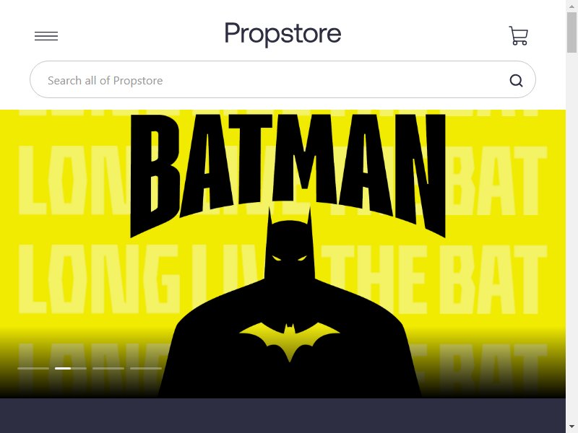Click the scrollbar down arrow

[571, 428]
